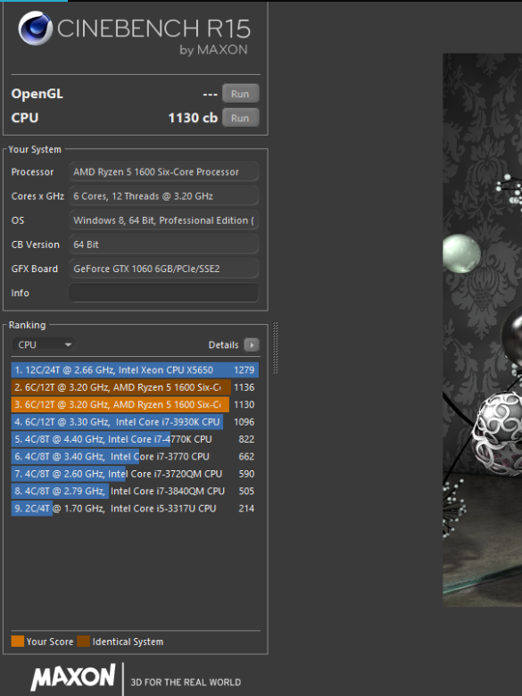Select the Core i5-3317U ranking entry

tap(135, 509)
